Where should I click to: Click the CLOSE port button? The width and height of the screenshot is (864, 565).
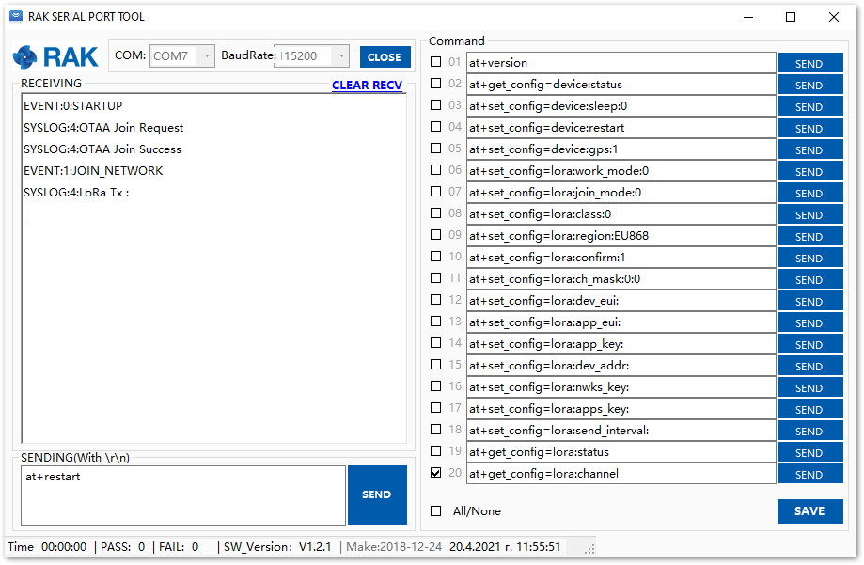click(x=385, y=57)
